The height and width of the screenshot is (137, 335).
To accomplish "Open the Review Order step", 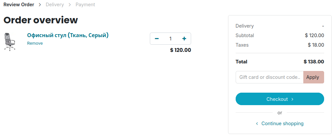I will 19,5.
